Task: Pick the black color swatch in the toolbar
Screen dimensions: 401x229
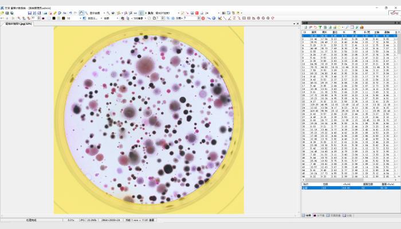Action: pyautogui.click(x=53, y=18)
